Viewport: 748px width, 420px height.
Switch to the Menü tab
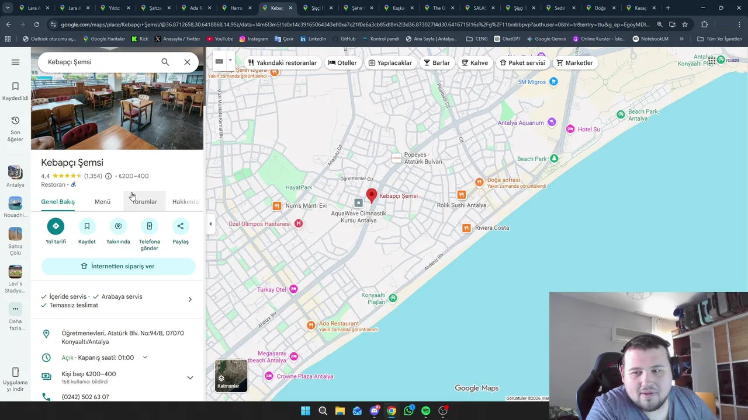pyautogui.click(x=102, y=202)
